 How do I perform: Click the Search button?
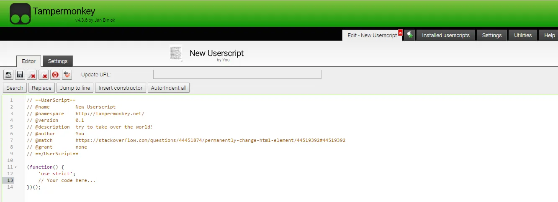pyautogui.click(x=15, y=88)
